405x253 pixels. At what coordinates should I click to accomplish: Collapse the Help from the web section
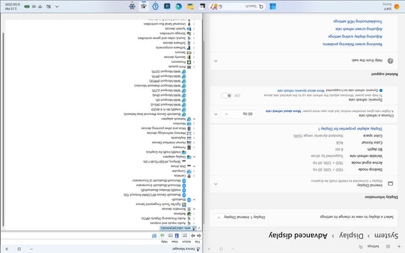click(x=216, y=61)
